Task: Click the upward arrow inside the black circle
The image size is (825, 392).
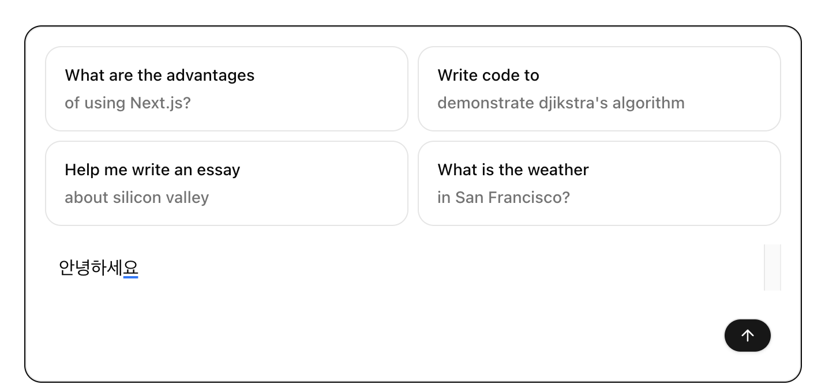Action: [748, 336]
